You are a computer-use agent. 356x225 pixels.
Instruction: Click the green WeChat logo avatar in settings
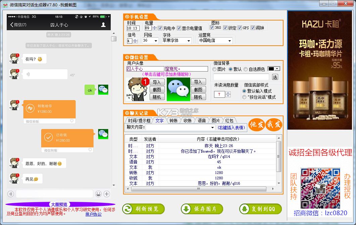point(179,89)
